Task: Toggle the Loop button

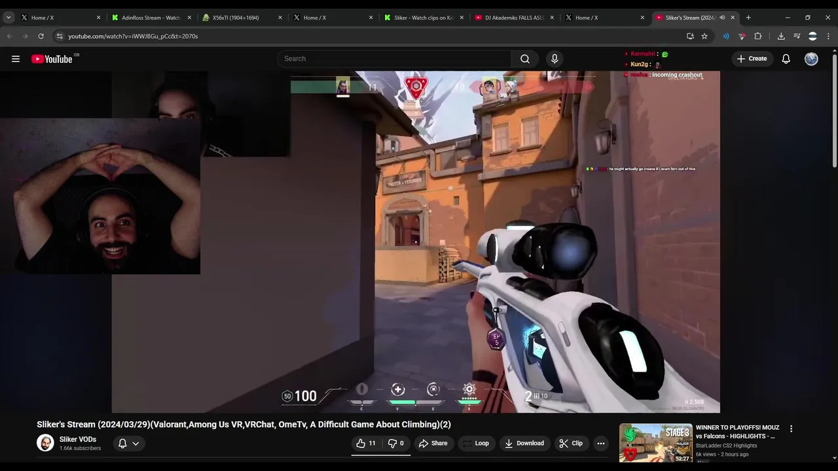Action: [x=476, y=444]
